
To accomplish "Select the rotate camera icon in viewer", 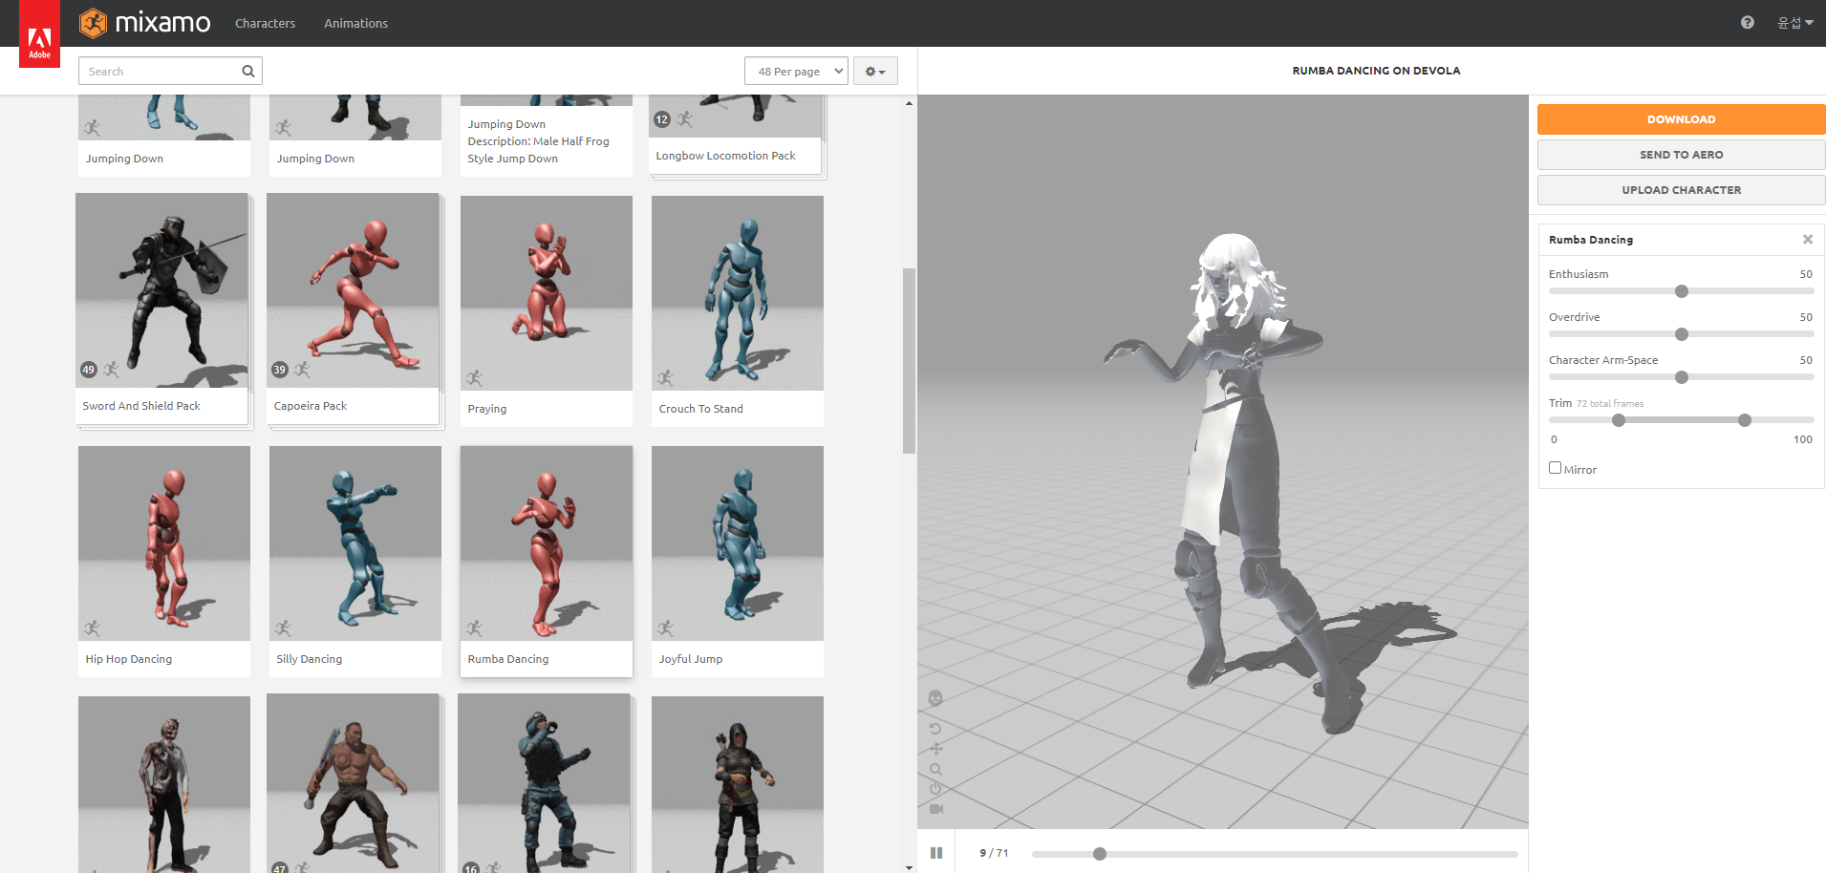I will (x=935, y=729).
